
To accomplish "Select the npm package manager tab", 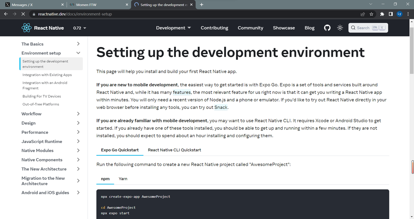I will (x=105, y=179).
